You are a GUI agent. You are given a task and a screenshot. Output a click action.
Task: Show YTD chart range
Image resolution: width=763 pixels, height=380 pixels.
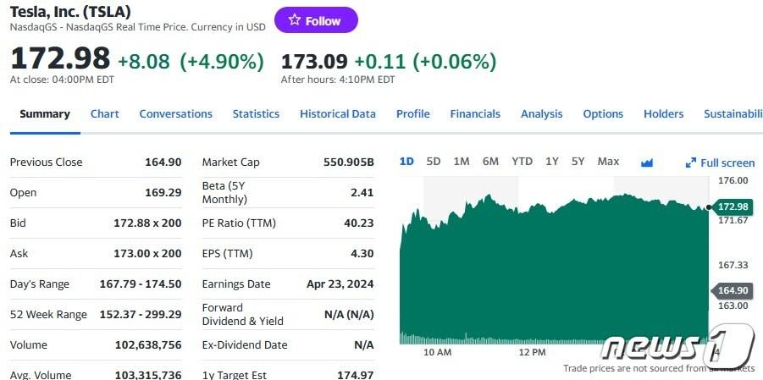522,162
